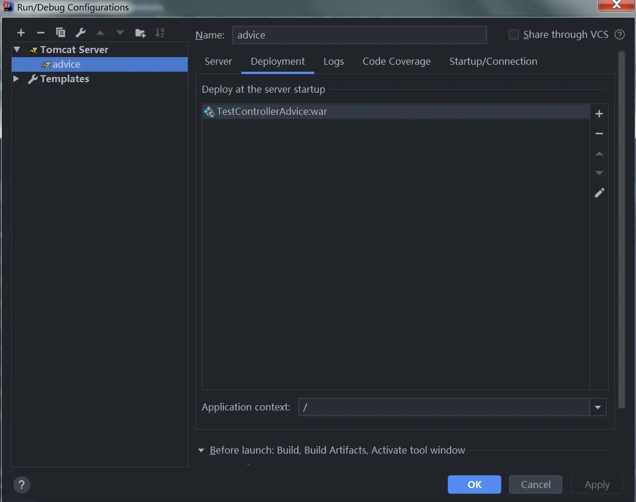The height and width of the screenshot is (502, 636).
Task: Collapse the Before launch section
Action: (201, 450)
